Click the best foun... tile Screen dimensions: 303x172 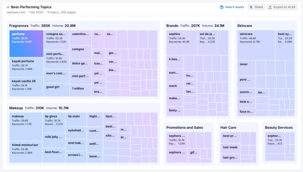[54, 155]
